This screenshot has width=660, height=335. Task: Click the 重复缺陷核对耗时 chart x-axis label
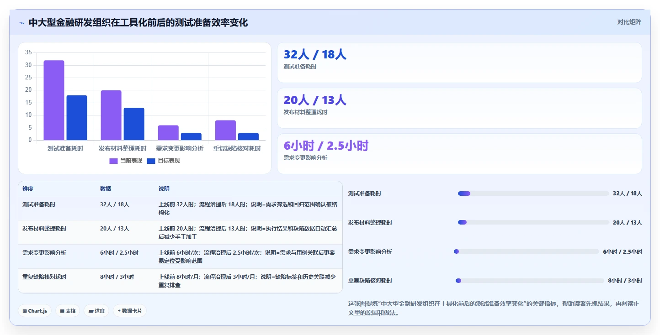tap(237, 148)
